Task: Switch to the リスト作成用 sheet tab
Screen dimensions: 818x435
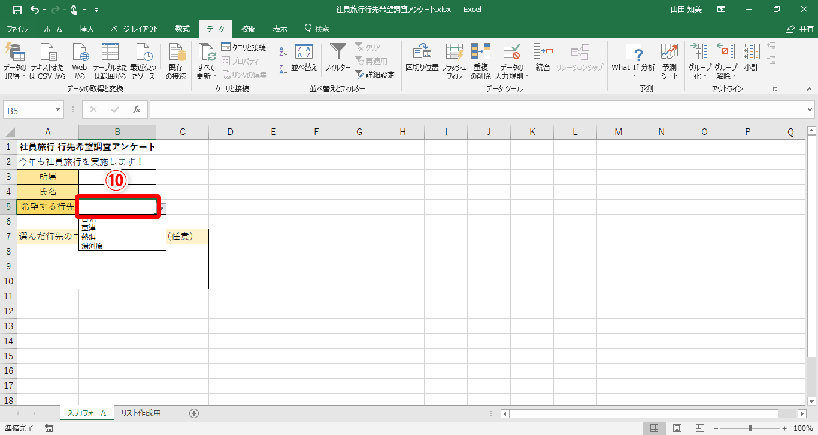Action: (141, 413)
